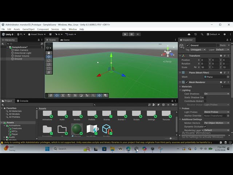The image size is (233, 175).
Task: Open the Window menu
Action: [73, 29]
